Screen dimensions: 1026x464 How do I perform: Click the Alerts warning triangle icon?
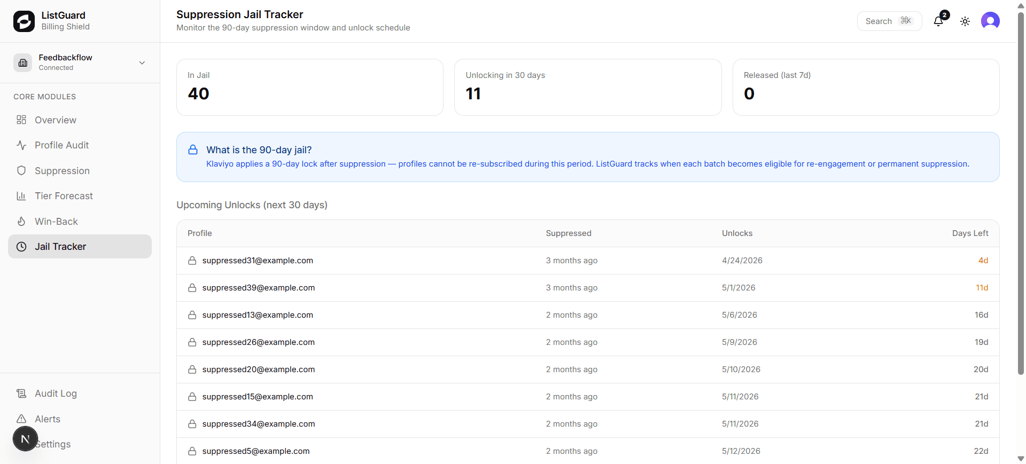[x=21, y=419]
